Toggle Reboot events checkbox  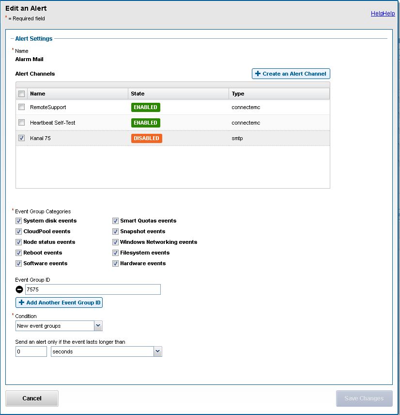(x=18, y=253)
